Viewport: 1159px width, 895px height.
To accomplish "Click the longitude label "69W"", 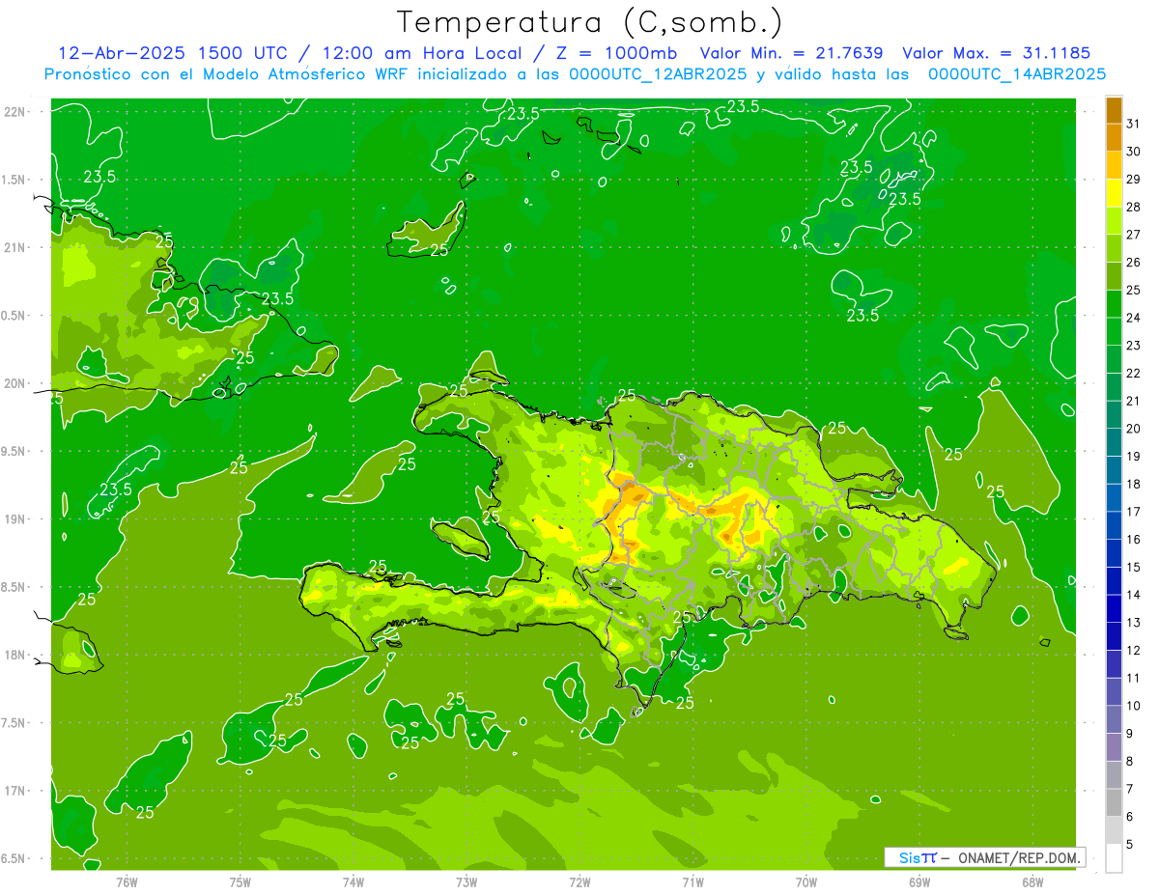I will coord(919,882).
